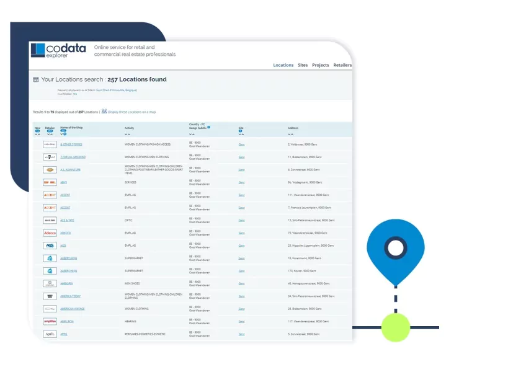Click the Gent site link for Ace & Tate

(x=241, y=220)
